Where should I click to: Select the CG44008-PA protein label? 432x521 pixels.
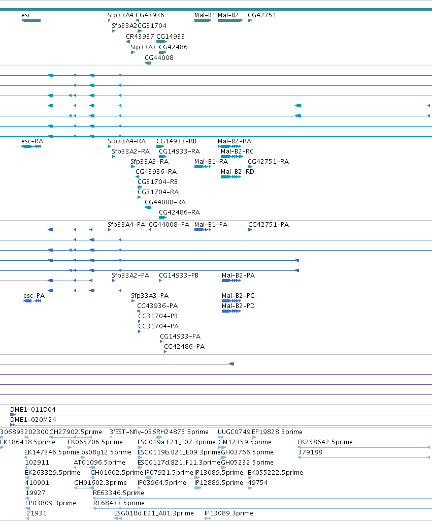[x=169, y=225]
